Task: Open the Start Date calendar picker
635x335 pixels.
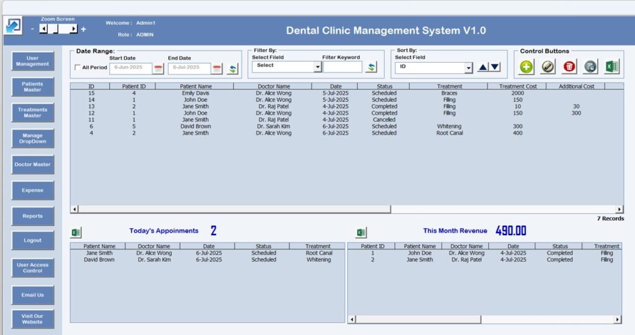Action: (159, 68)
